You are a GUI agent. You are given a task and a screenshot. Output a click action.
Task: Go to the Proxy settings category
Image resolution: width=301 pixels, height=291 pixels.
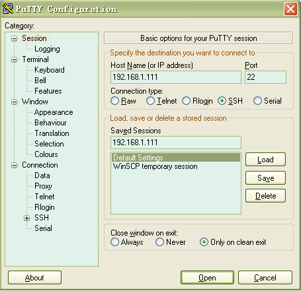[x=43, y=186]
